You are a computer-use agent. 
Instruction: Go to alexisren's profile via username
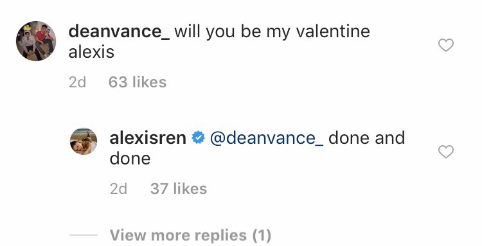pyautogui.click(x=148, y=137)
